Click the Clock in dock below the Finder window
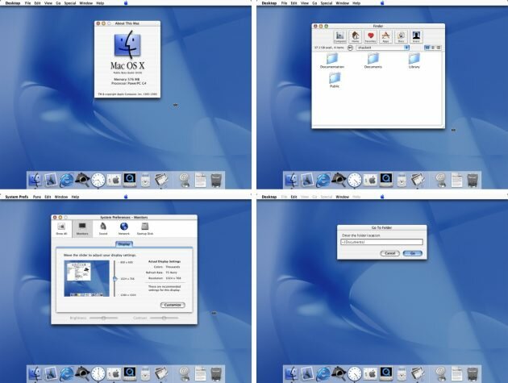Screen dimensions: 508x383 (355, 181)
